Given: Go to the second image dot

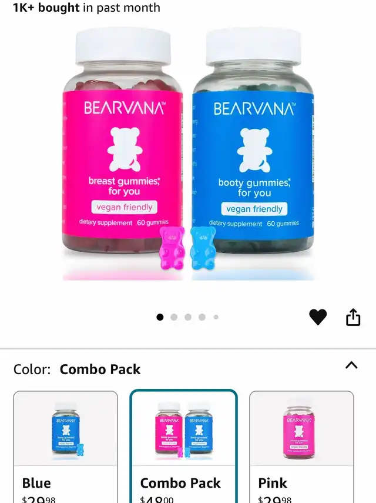Looking at the screenshot, I should click(x=174, y=317).
